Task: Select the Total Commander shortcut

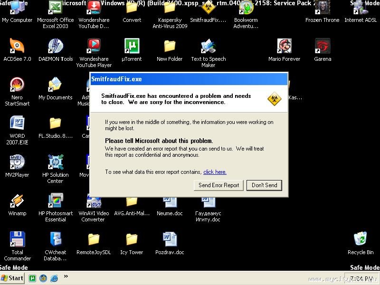Action: point(17,246)
